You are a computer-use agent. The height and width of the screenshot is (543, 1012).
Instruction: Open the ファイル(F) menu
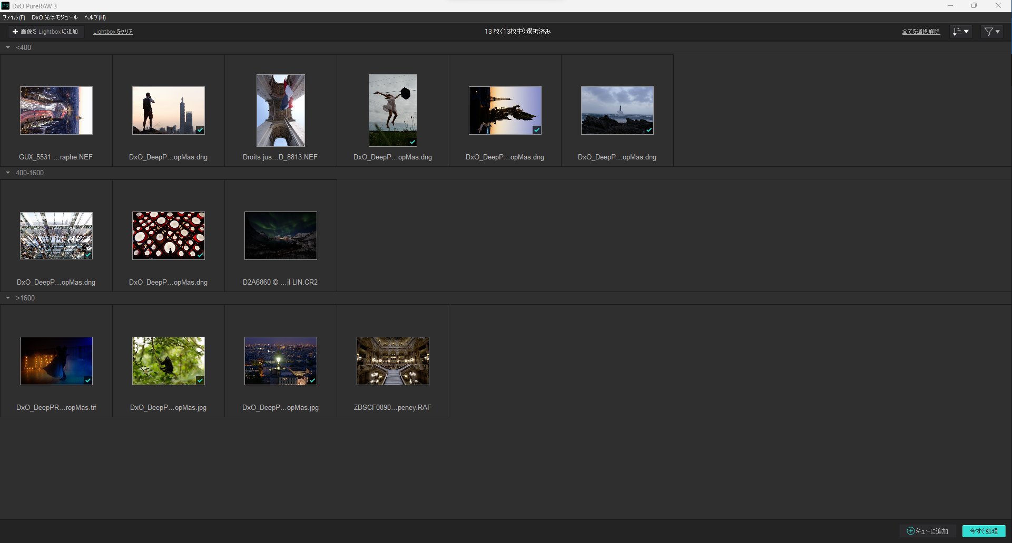tap(14, 17)
